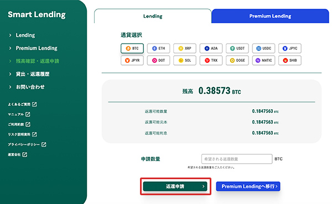
Task: Choose the XRP currency option
Action: (185, 49)
